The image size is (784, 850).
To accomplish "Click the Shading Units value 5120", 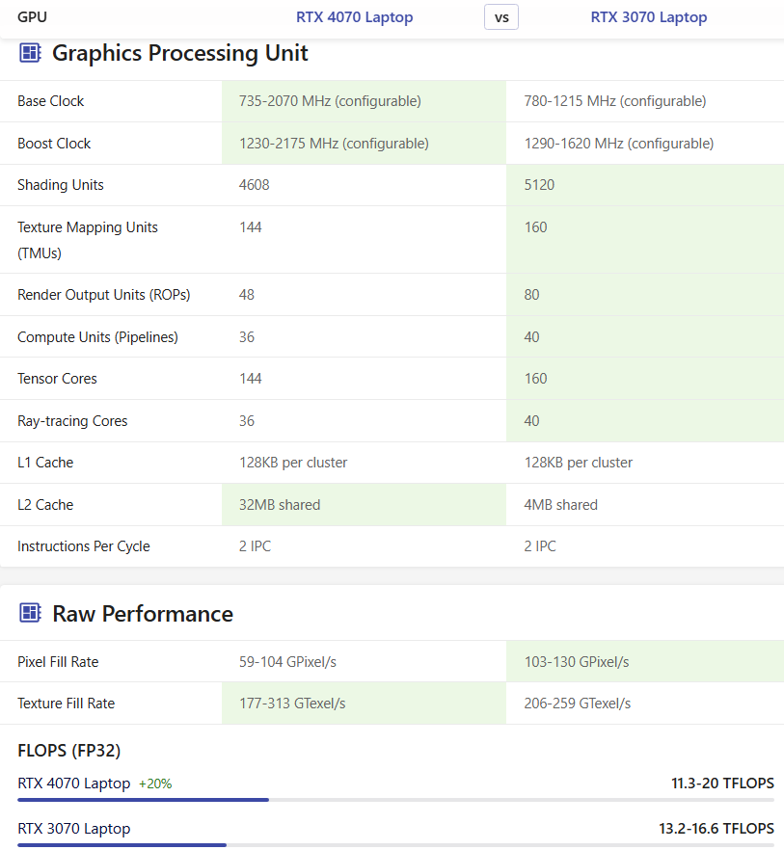I will (539, 185).
